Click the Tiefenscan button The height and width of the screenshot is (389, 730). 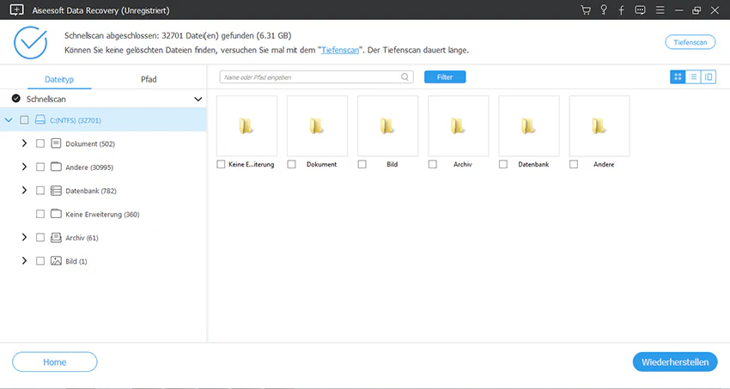tap(690, 42)
